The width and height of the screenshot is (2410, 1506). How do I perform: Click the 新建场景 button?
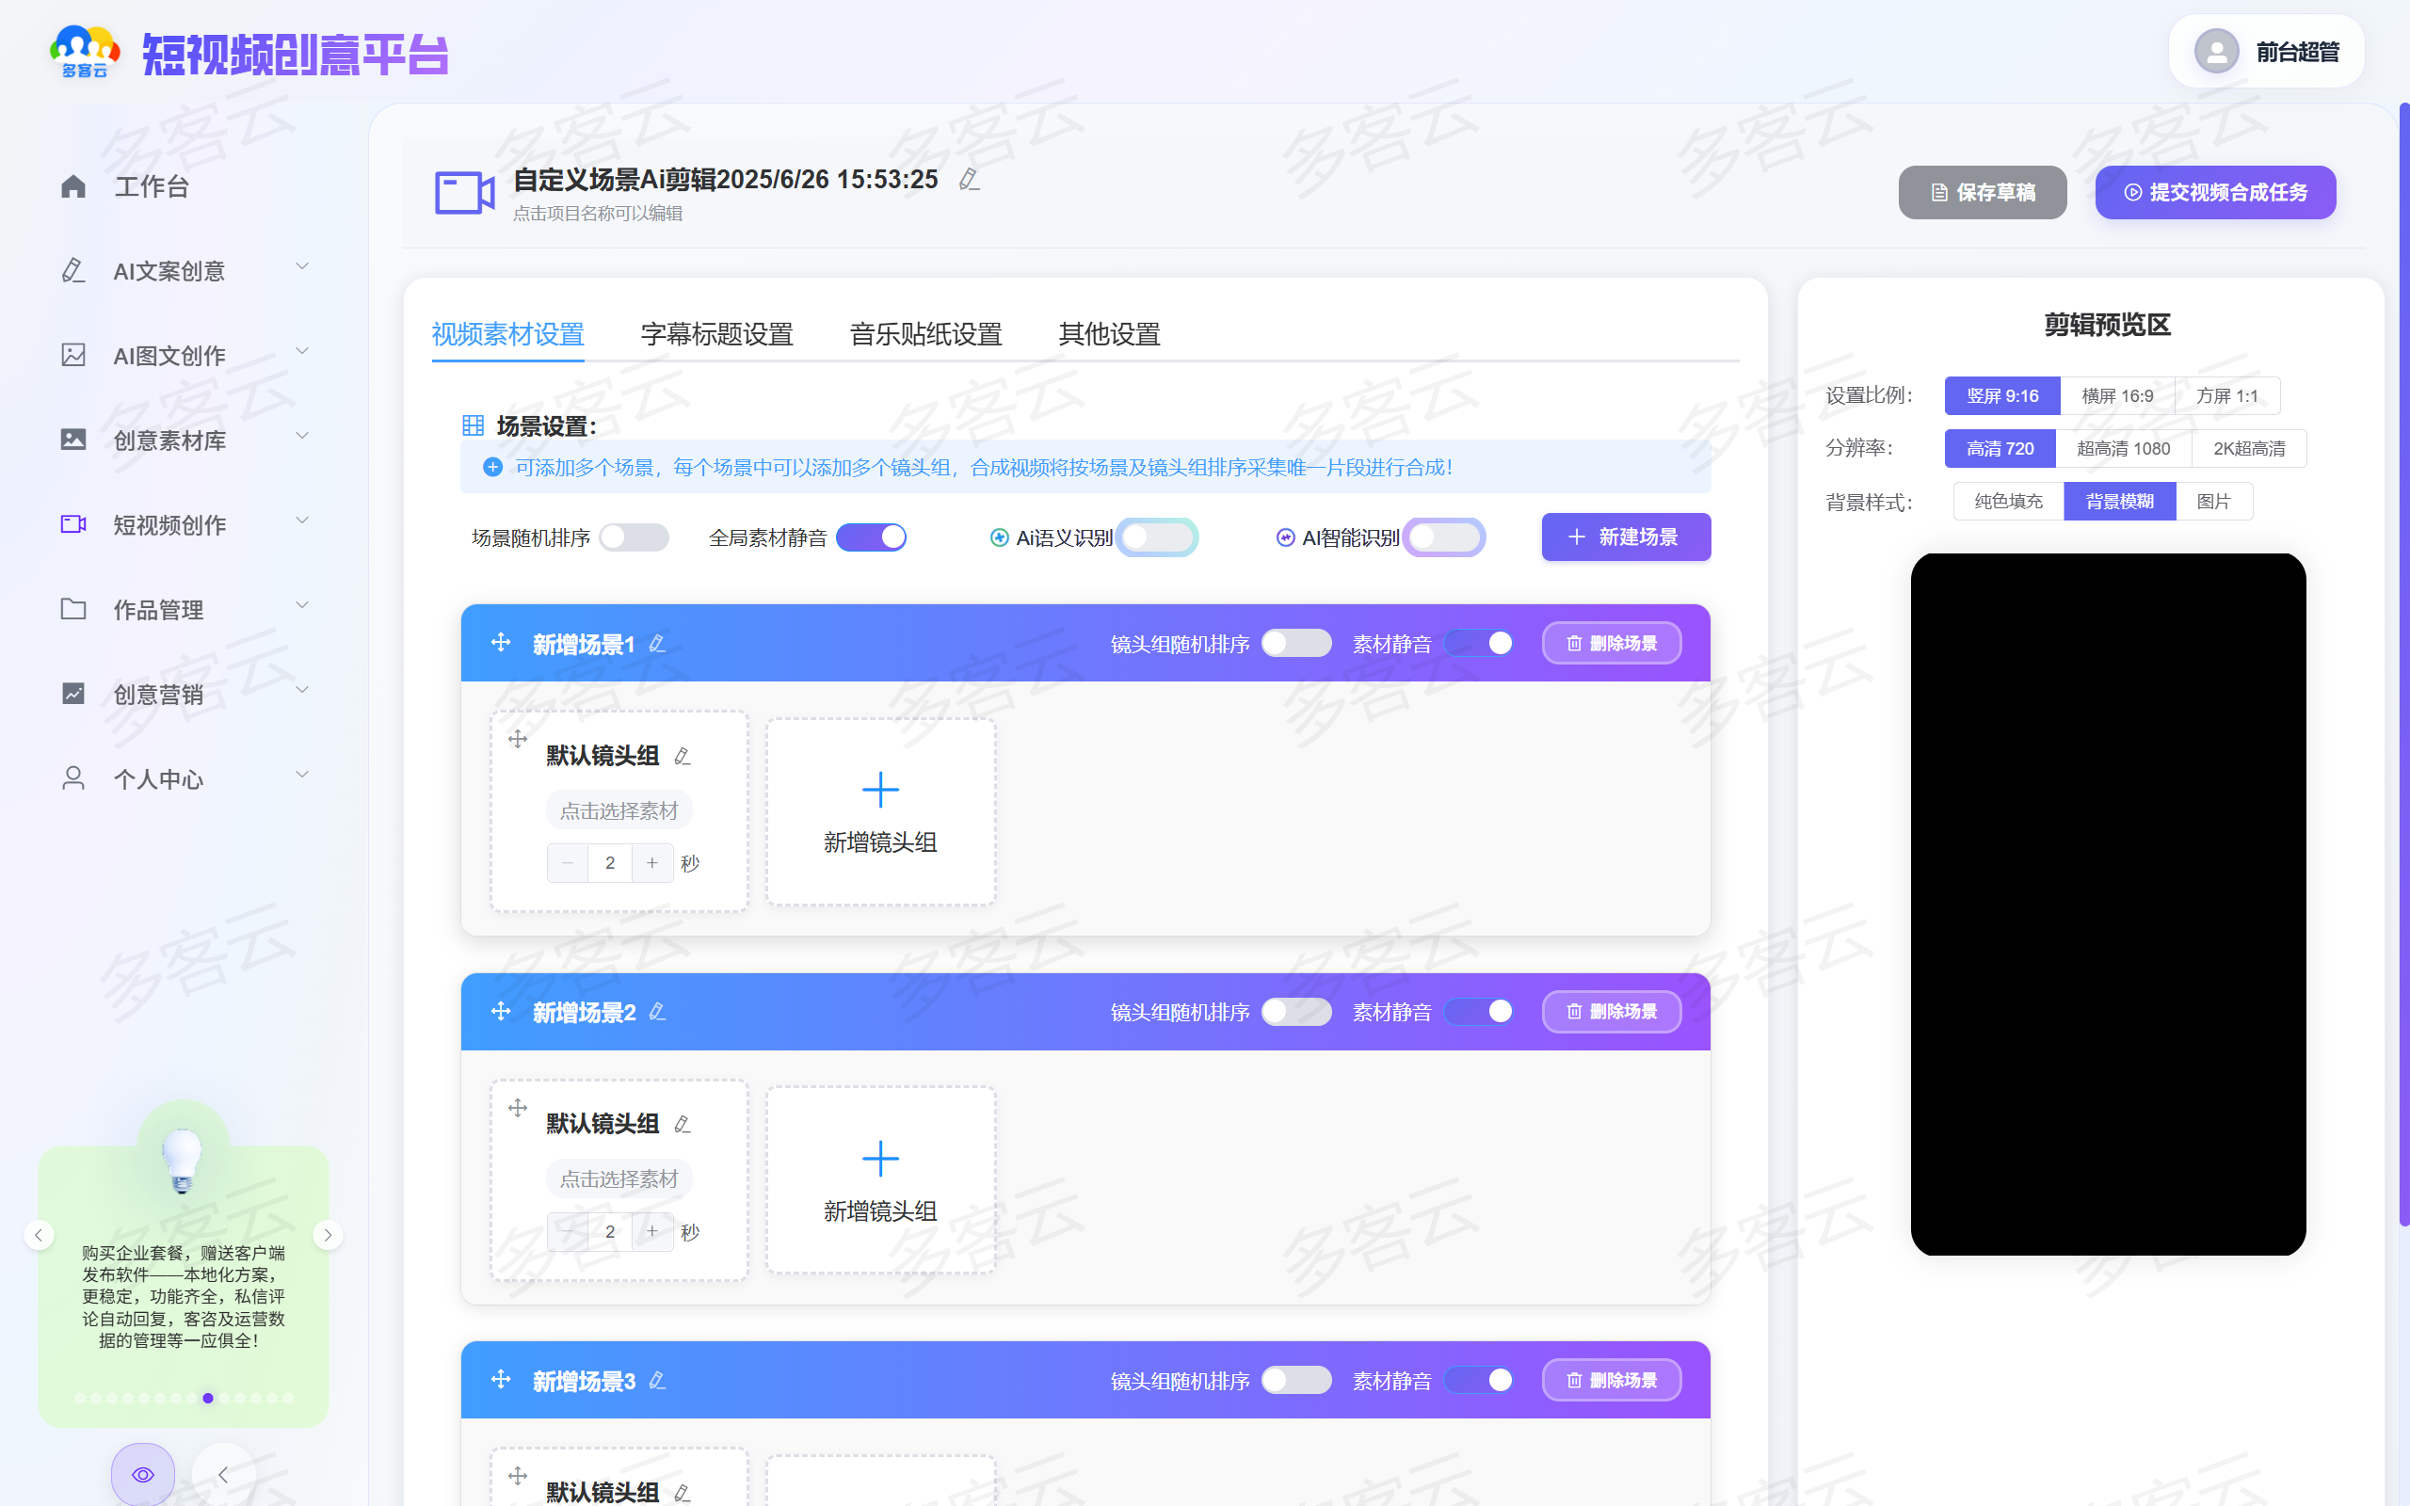tap(1625, 537)
